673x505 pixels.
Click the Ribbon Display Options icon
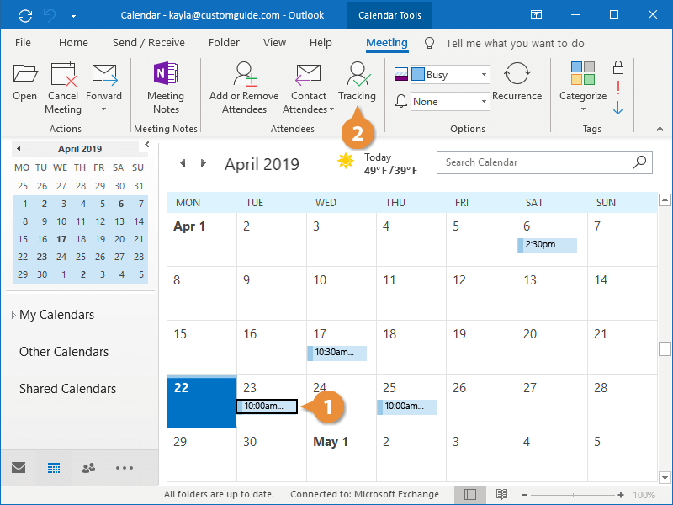tap(536, 15)
